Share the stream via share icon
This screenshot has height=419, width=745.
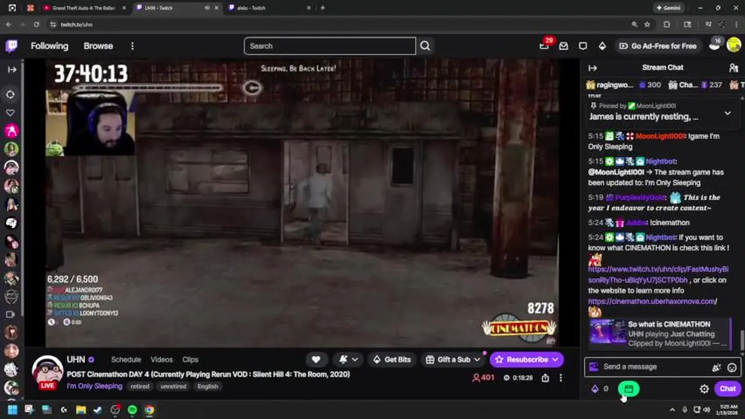(x=545, y=378)
